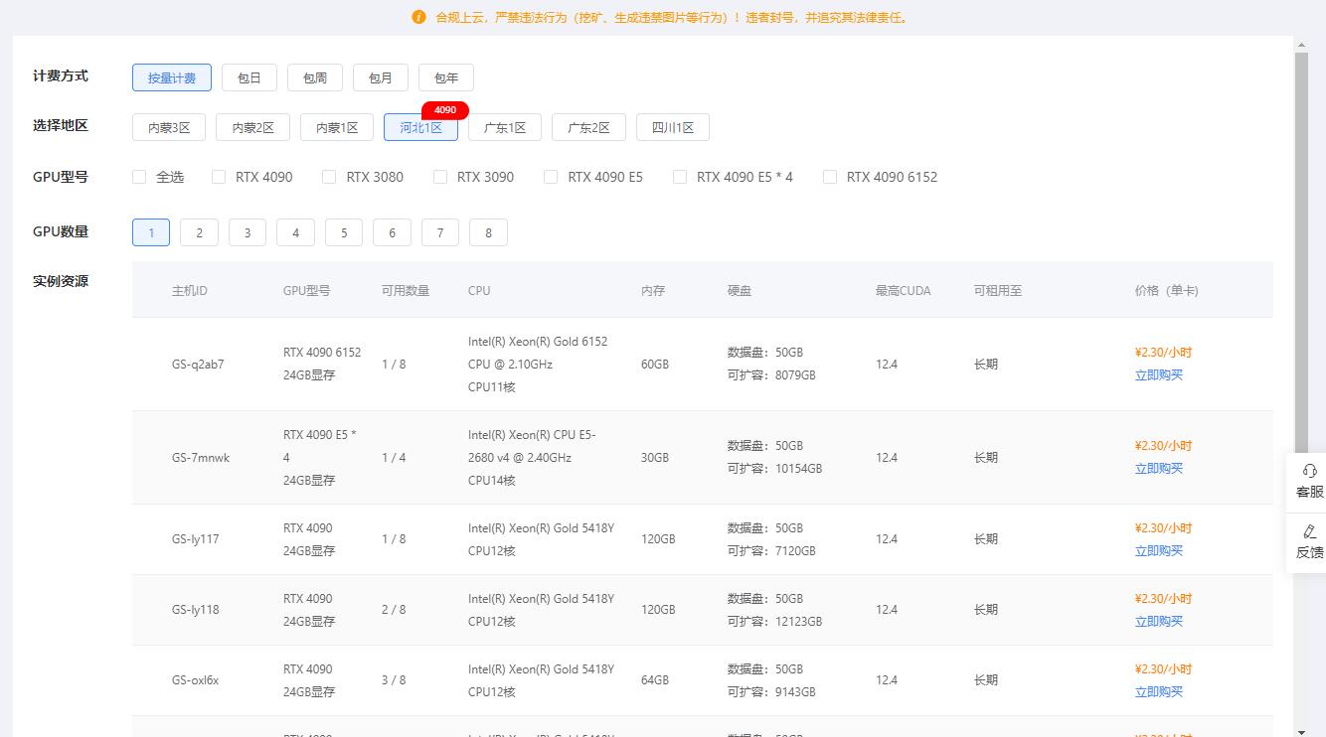Click the Xeon Gold 6152 CPU cell

coord(538,365)
